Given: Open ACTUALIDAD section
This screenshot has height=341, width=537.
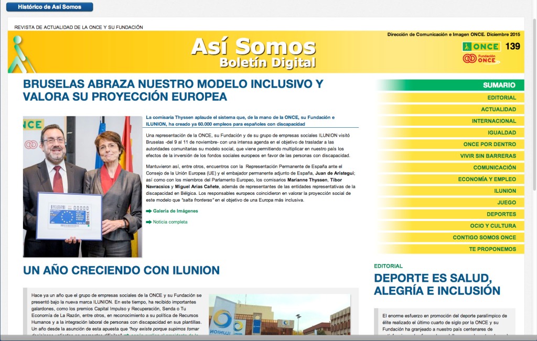Looking at the screenshot, I should coord(450,109).
